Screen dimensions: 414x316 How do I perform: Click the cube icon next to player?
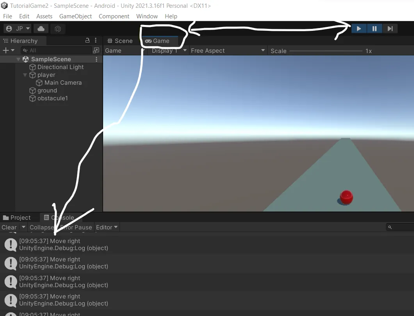(32, 75)
